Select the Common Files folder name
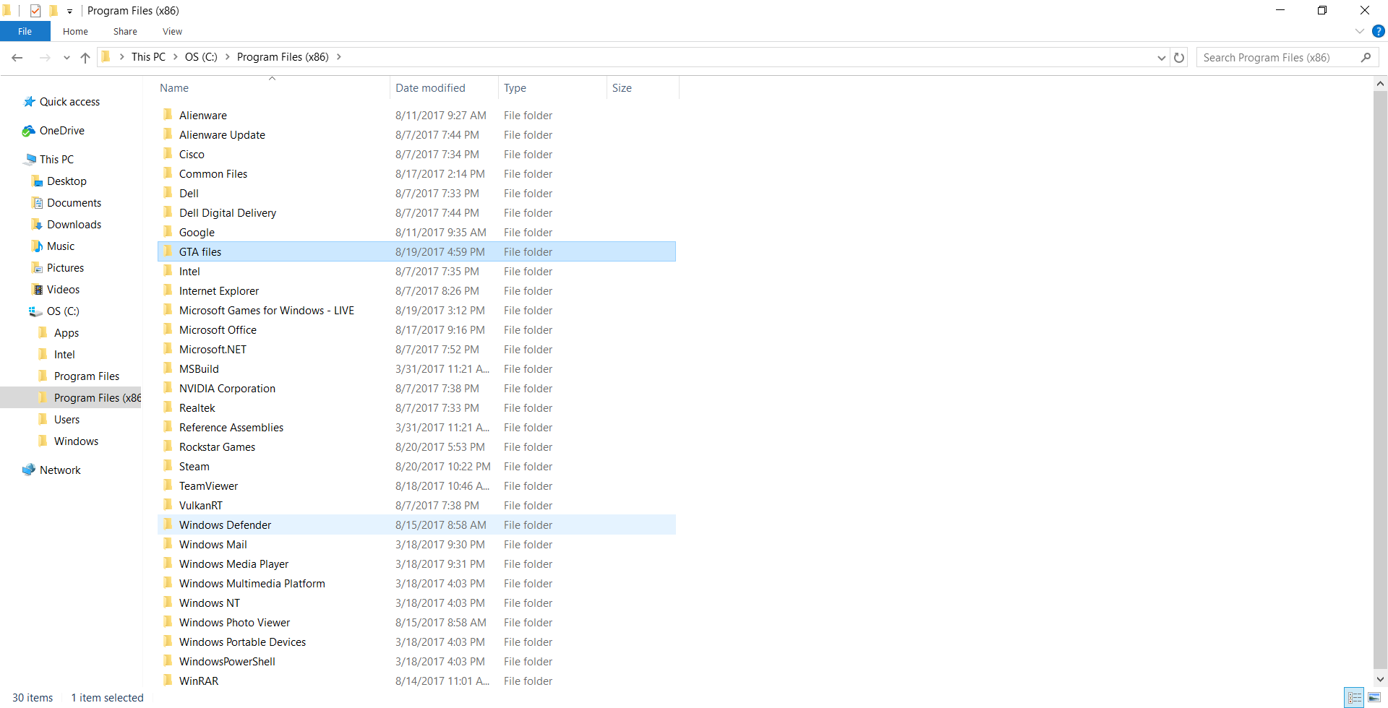Screen dimensions: 1388x708 [x=213, y=174]
